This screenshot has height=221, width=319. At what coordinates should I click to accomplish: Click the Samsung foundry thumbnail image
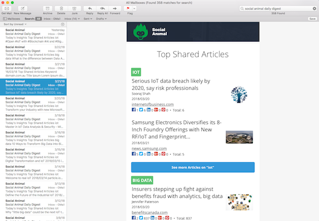point(239,137)
